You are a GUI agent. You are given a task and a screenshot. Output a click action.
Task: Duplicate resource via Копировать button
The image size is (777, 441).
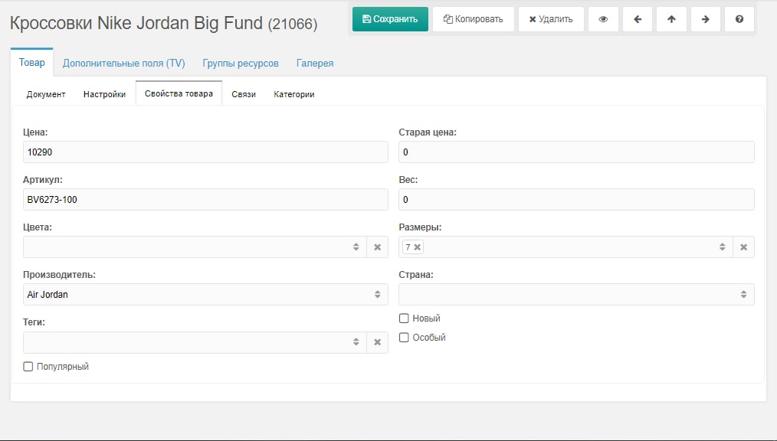pyautogui.click(x=474, y=19)
